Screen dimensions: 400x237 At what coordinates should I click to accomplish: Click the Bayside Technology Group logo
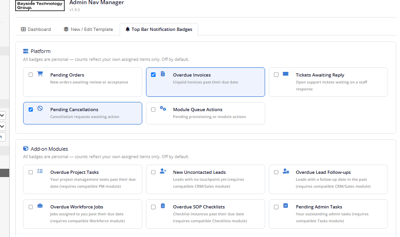tap(40, 6)
